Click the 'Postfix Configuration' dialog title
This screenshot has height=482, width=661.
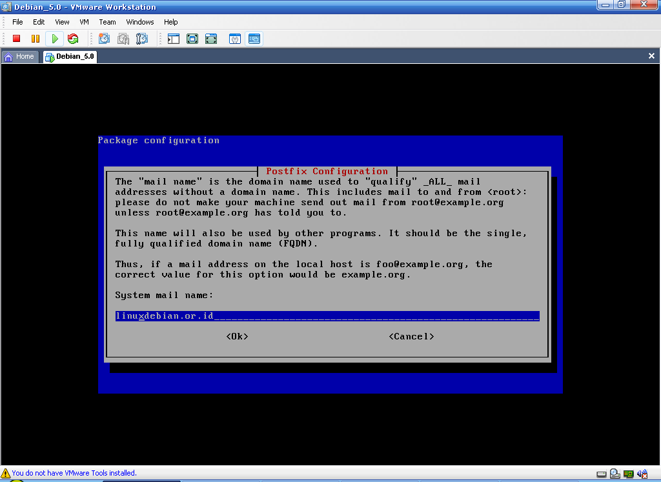[x=327, y=171]
